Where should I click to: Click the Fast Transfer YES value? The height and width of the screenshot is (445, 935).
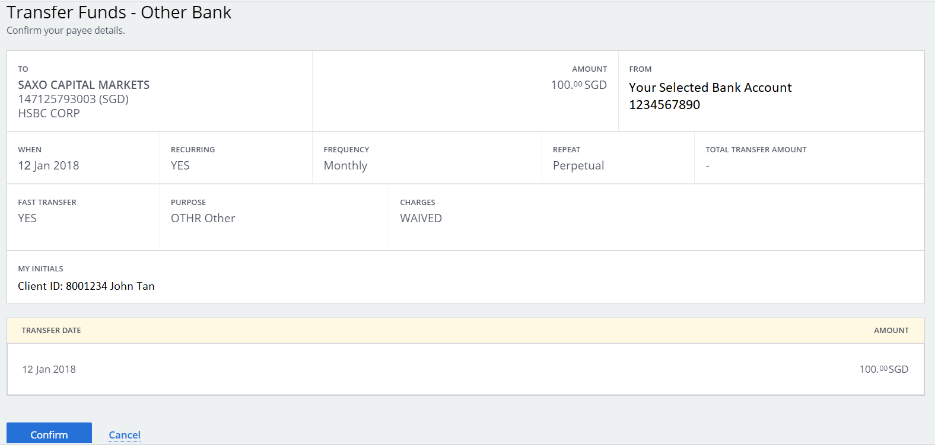click(x=27, y=218)
